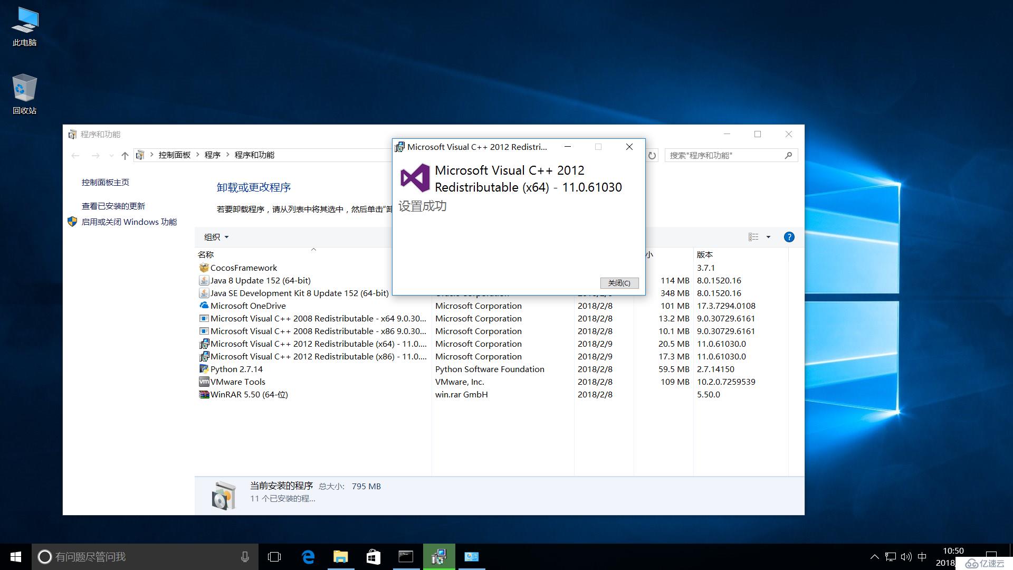The width and height of the screenshot is (1013, 570).
Task: Click the taskbar clock showing 10:50
Action: click(953, 550)
